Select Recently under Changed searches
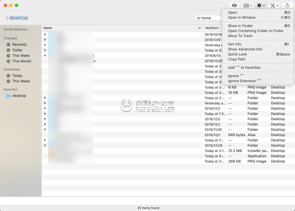This screenshot has width=295, height=211. click(x=19, y=45)
